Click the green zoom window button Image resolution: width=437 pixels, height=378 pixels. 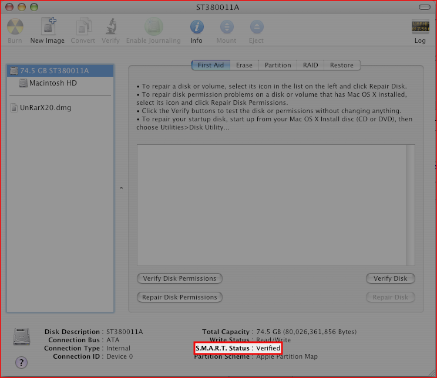[34, 7]
